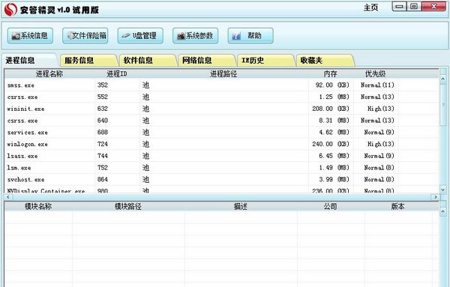Open U盘管理 toolbar button
Image resolution: width=450 pixels, height=287 pixels.
[140, 35]
